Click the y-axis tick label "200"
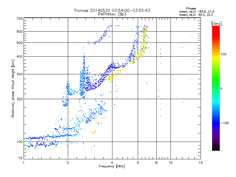The height and width of the screenshot is (177, 236). click(19, 99)
